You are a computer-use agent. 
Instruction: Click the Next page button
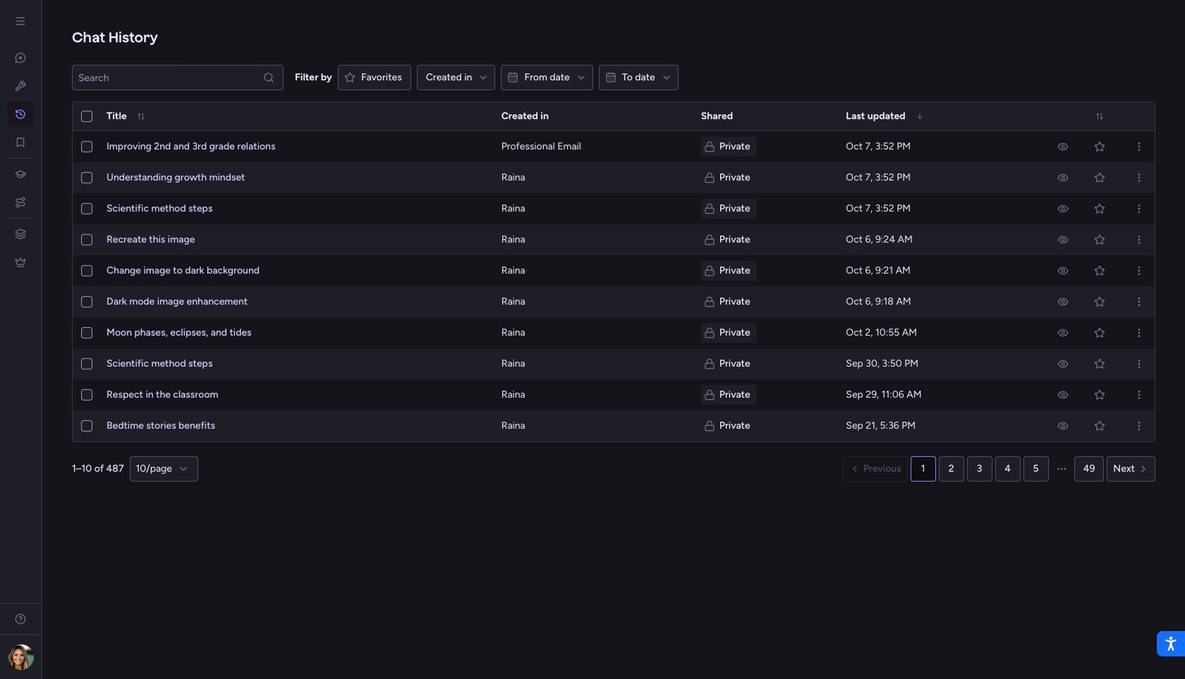[x=1130, y=469]
